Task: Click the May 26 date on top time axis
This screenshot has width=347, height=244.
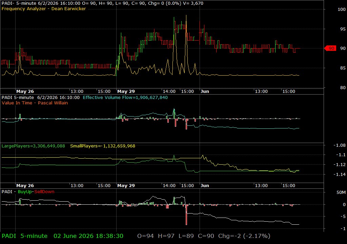Action: coord(25,91)
